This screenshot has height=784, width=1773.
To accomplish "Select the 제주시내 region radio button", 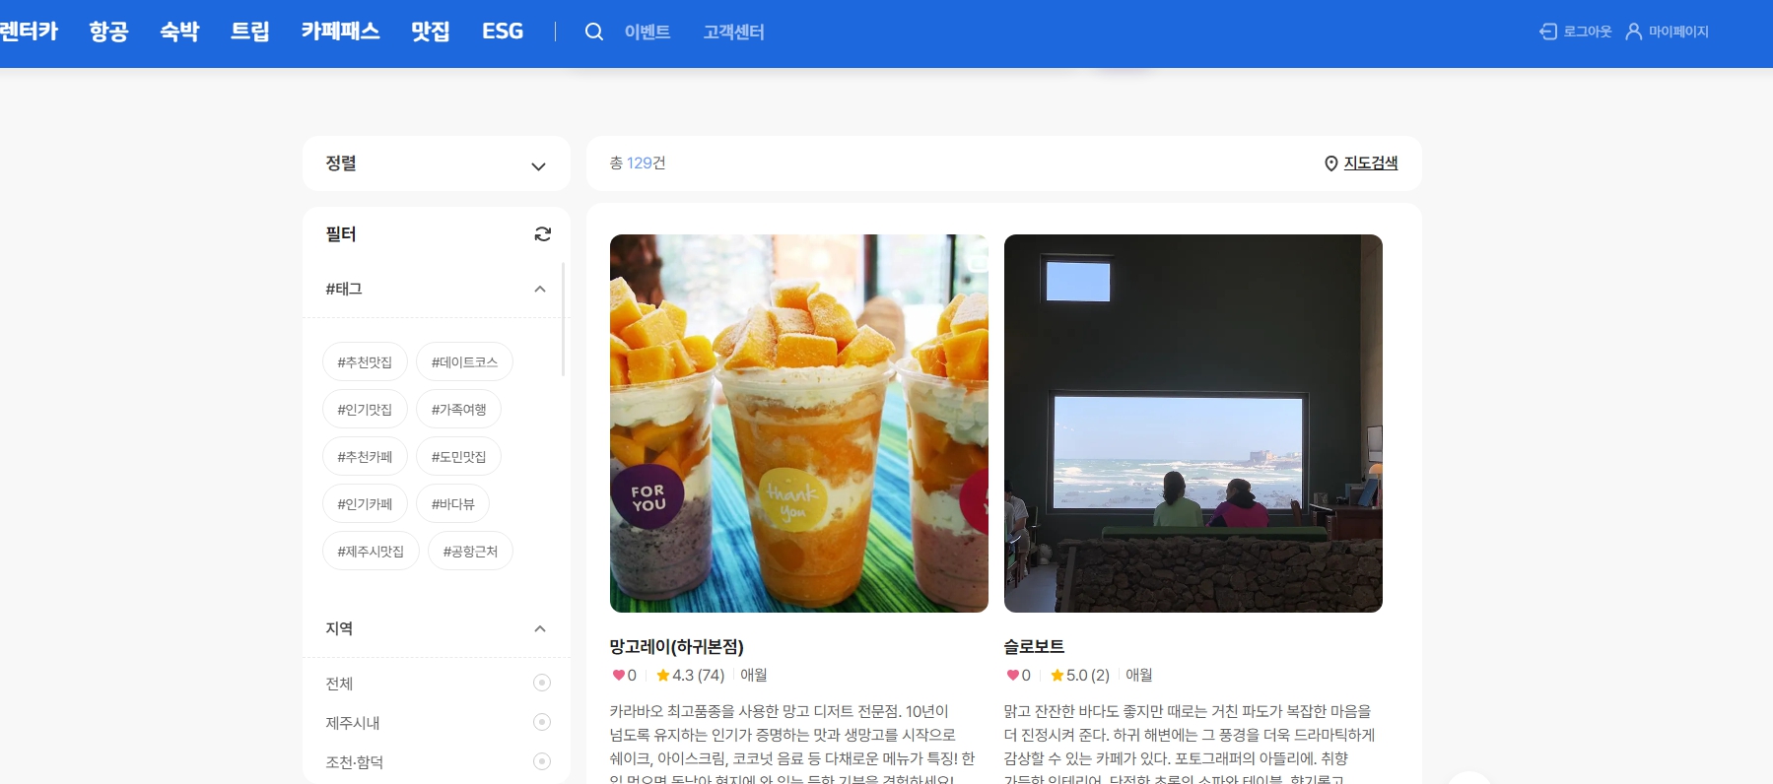I will point(541,722).
